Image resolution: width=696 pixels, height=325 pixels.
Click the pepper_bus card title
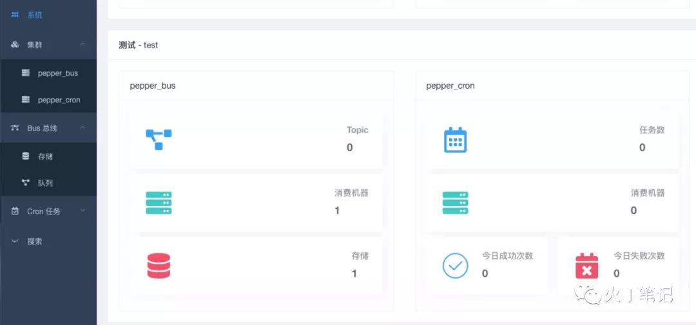click(152, 86)
